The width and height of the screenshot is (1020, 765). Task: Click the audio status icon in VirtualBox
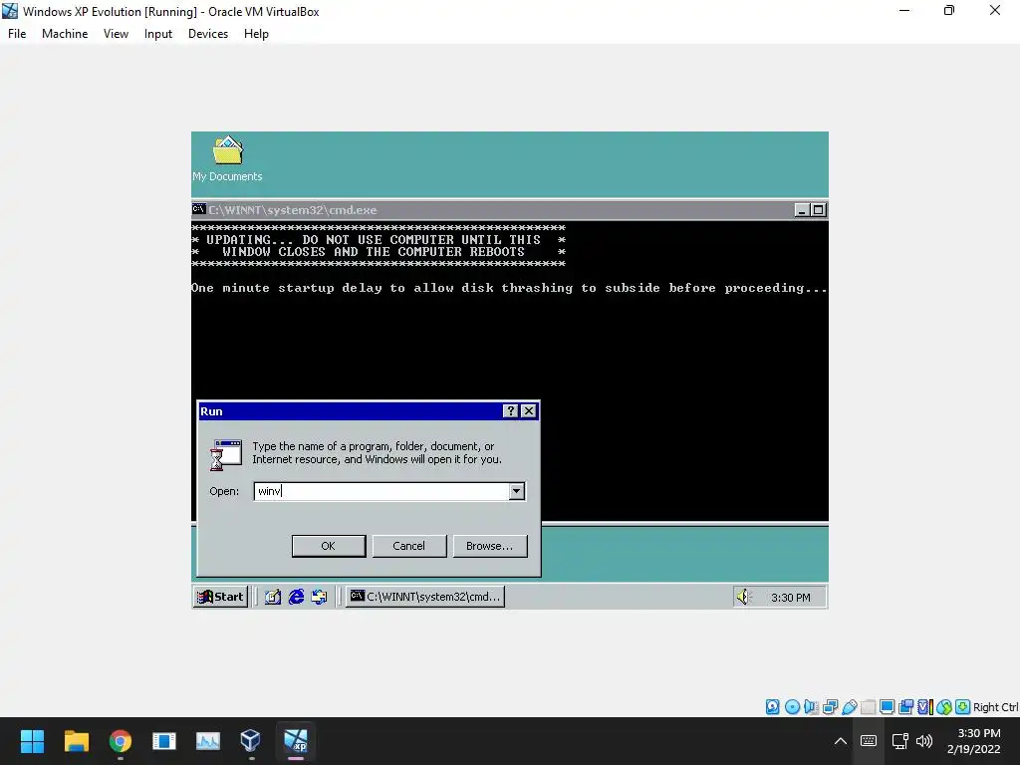pos(811,707)
